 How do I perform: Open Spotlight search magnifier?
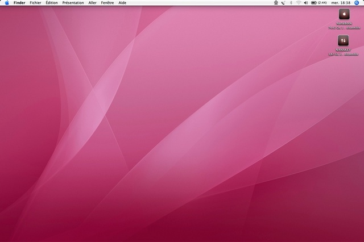point(357,3)
